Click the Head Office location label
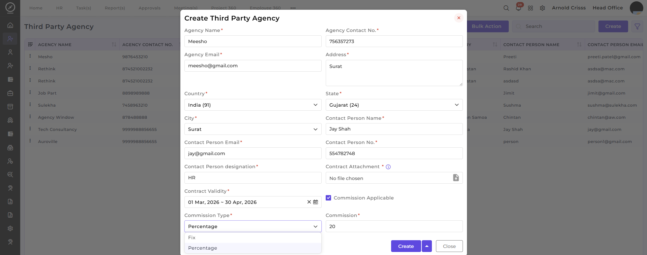Screen dimensions: 647x255 tap(608, 8)
